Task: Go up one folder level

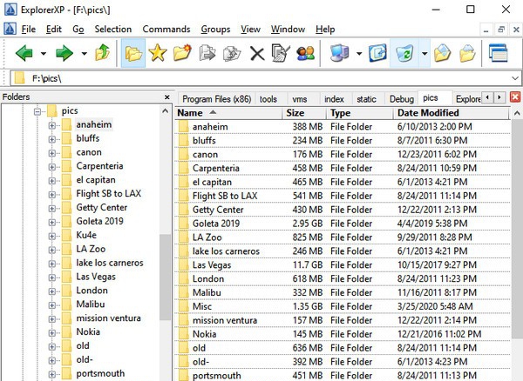Action: 102,53
